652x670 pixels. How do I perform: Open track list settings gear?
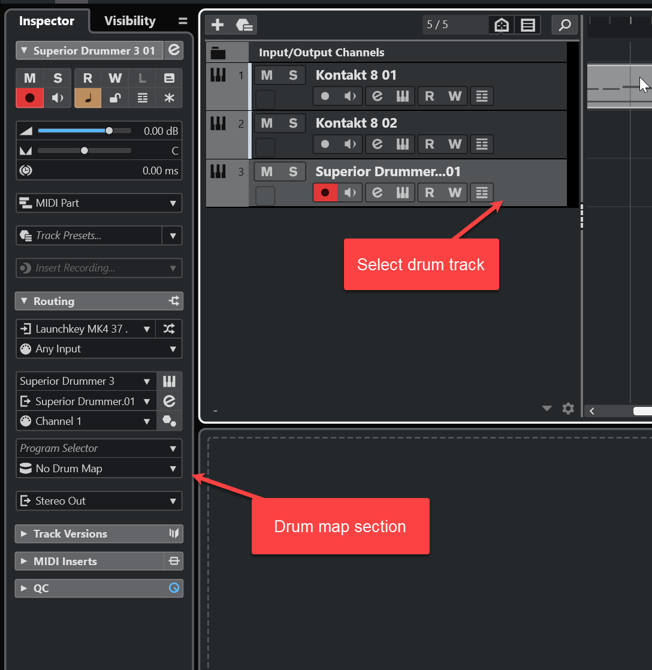click(568, 409)
